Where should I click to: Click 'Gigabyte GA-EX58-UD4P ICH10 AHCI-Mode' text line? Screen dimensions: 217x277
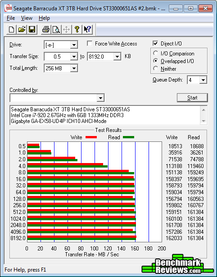[59, 121]
